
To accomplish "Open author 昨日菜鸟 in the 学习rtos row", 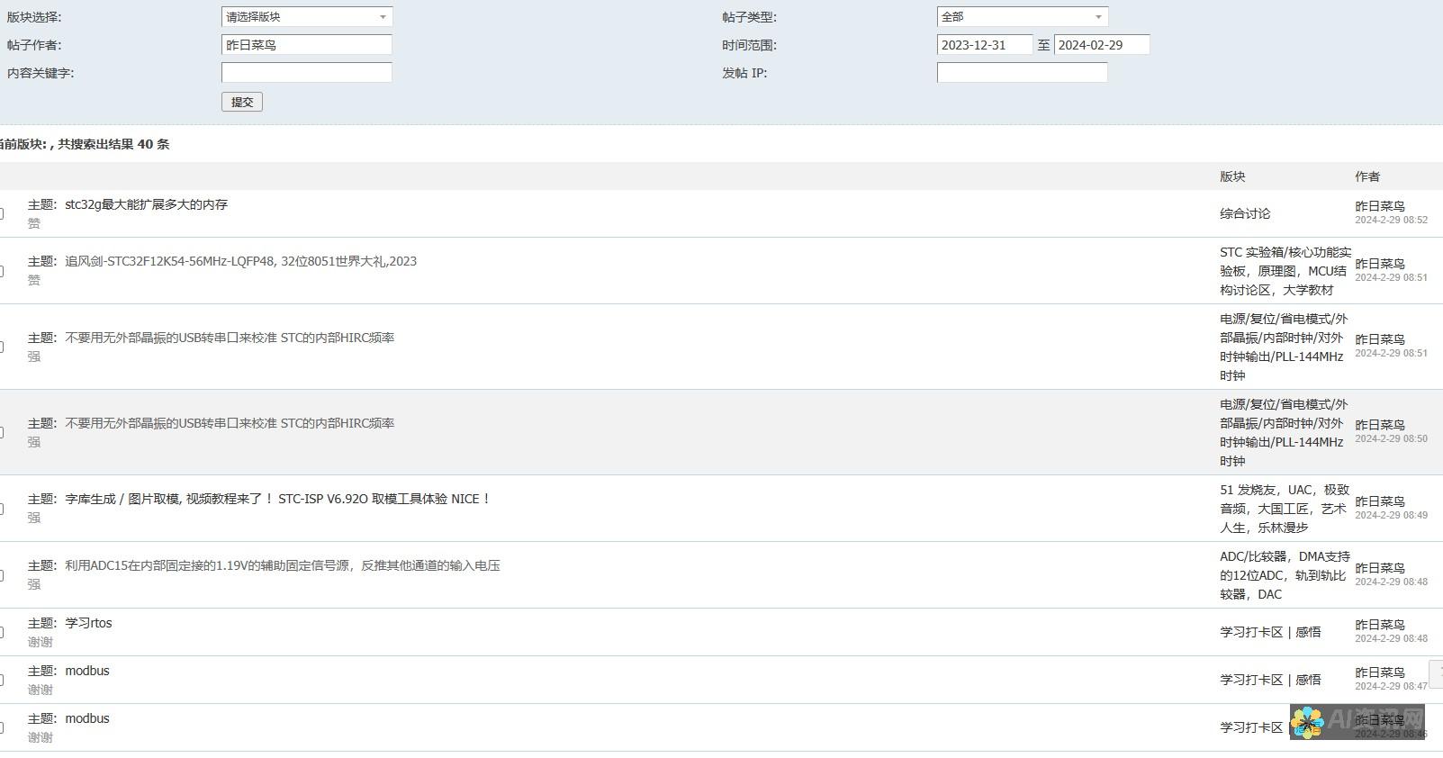I will pyautogui.click(x=1380, y=625).
